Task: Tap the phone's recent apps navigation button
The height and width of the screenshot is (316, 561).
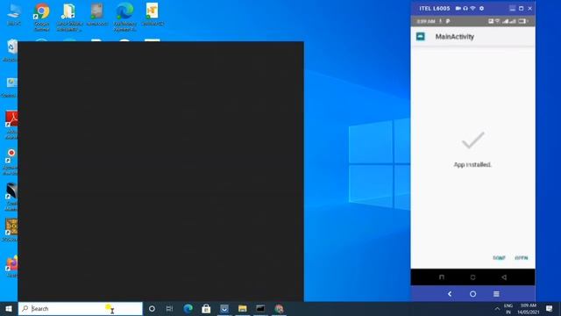Action: pyautogui.click(x=442, y=277)
